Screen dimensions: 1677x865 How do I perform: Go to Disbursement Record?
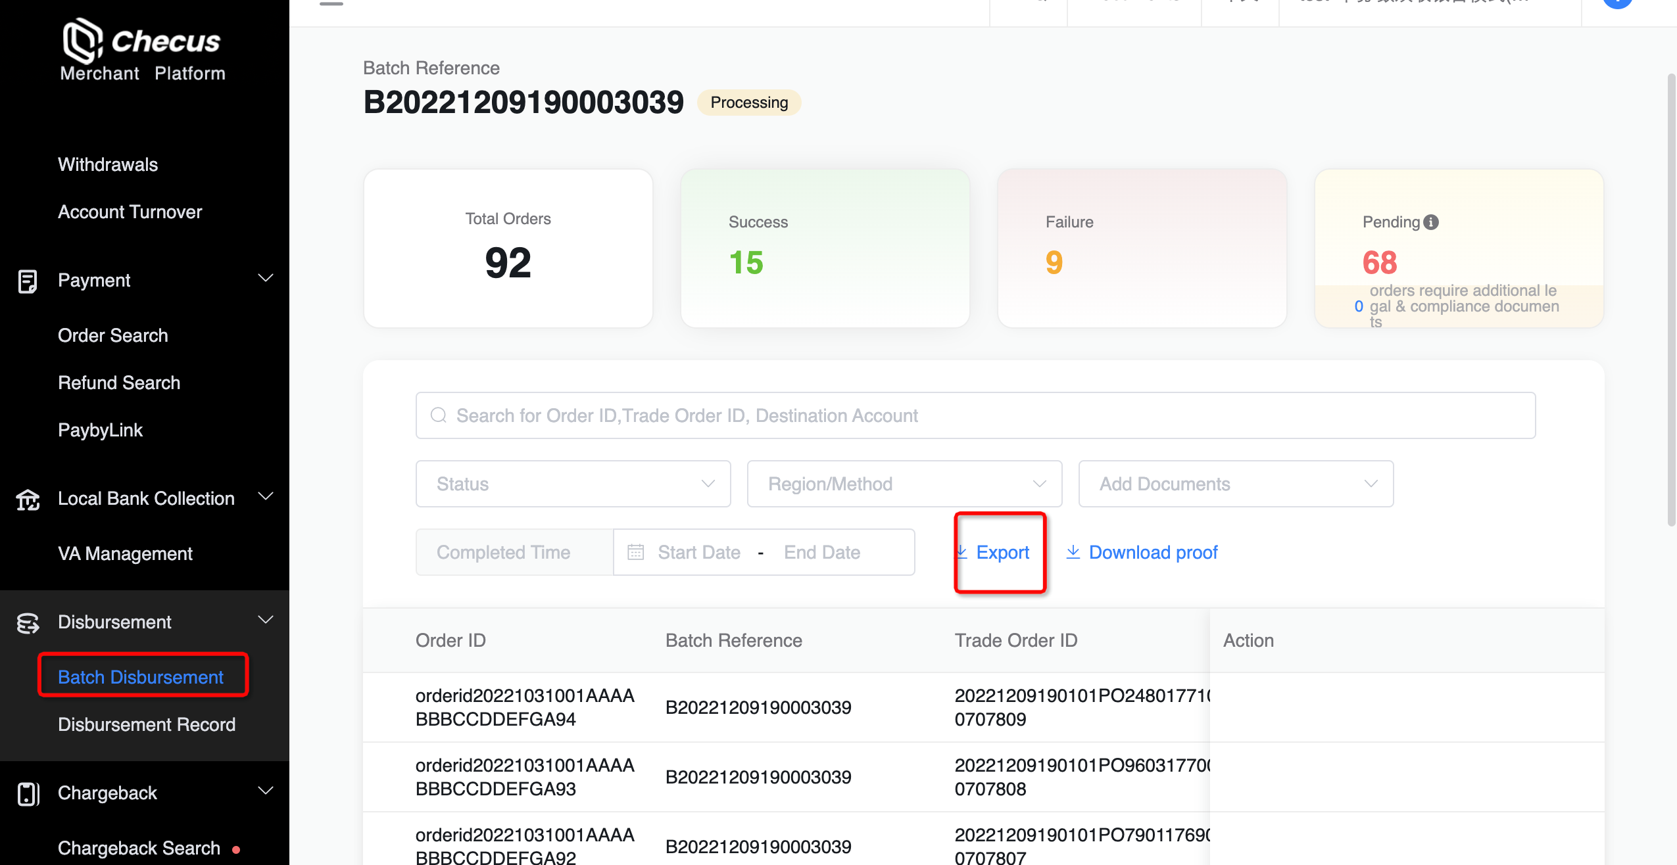click(147, 724)
